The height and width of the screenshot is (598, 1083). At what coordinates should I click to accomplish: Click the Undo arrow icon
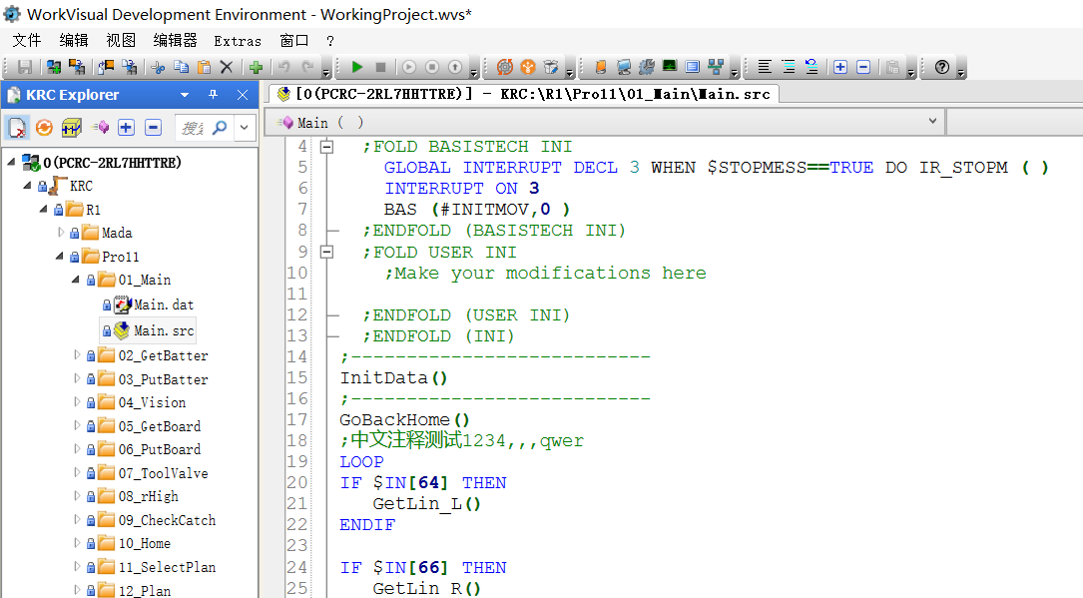click(283, 67)
